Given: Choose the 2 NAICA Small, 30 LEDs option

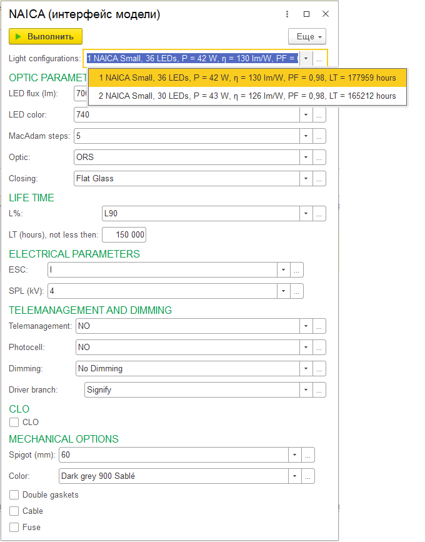Looking at the screenshot, I should [x=247, y=96].
